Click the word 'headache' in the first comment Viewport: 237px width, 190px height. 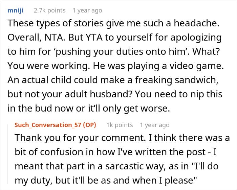tap(196, 23)
